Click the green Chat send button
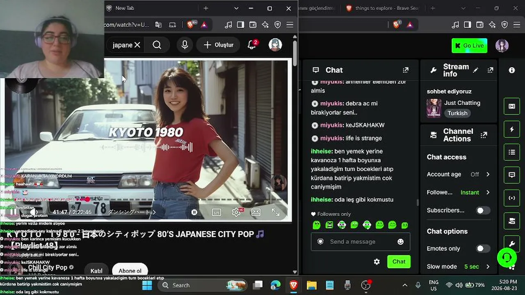Screen dimensions: 525x295 (x=399, y=262)
